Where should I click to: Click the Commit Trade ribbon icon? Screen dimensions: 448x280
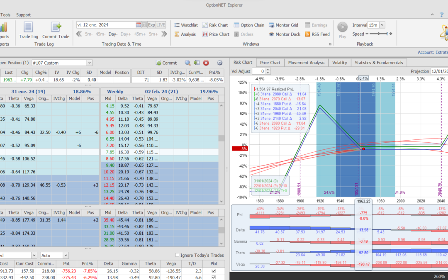click(x=56, y=27)
